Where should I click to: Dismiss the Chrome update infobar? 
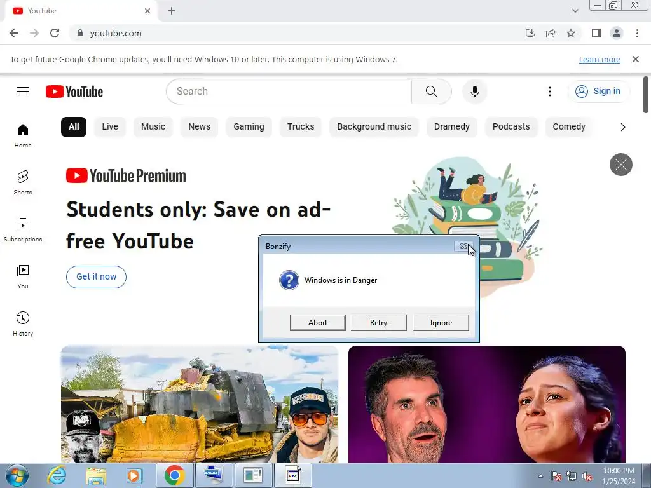636,59
